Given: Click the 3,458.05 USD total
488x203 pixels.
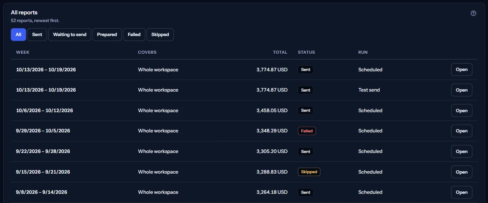Looking at the screenshot, I should (x=272, y=110).
